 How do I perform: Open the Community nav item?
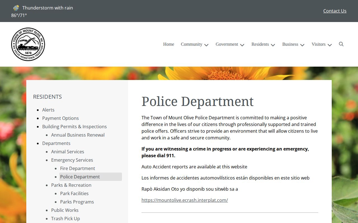click(x=192, y=44)
